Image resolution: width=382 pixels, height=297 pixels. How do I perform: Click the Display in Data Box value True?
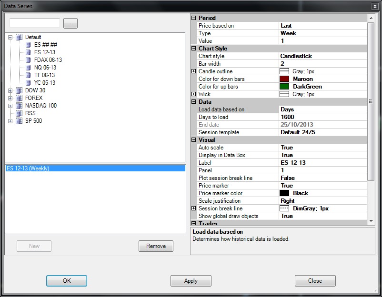(287, 155)
